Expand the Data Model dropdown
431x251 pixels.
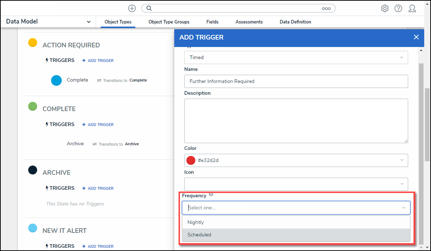pos(89,22)
